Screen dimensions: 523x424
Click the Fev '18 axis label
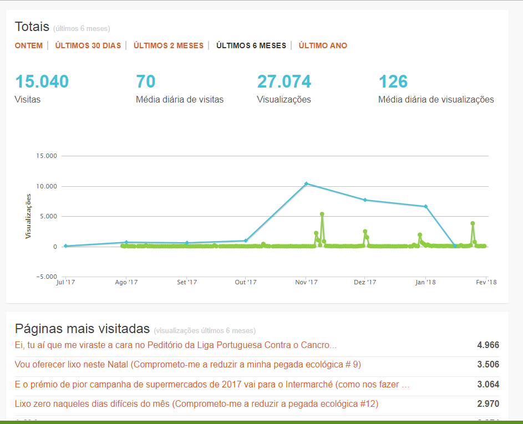[x=486, y=282]
